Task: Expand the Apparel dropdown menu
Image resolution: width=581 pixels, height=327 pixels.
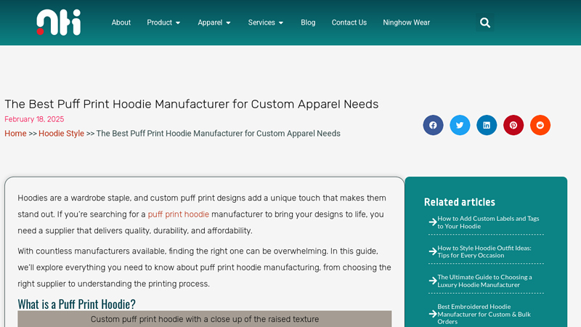Action: point(214,23)
